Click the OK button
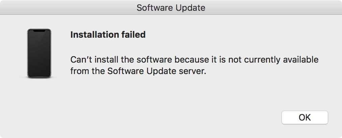 coord(304,117)
